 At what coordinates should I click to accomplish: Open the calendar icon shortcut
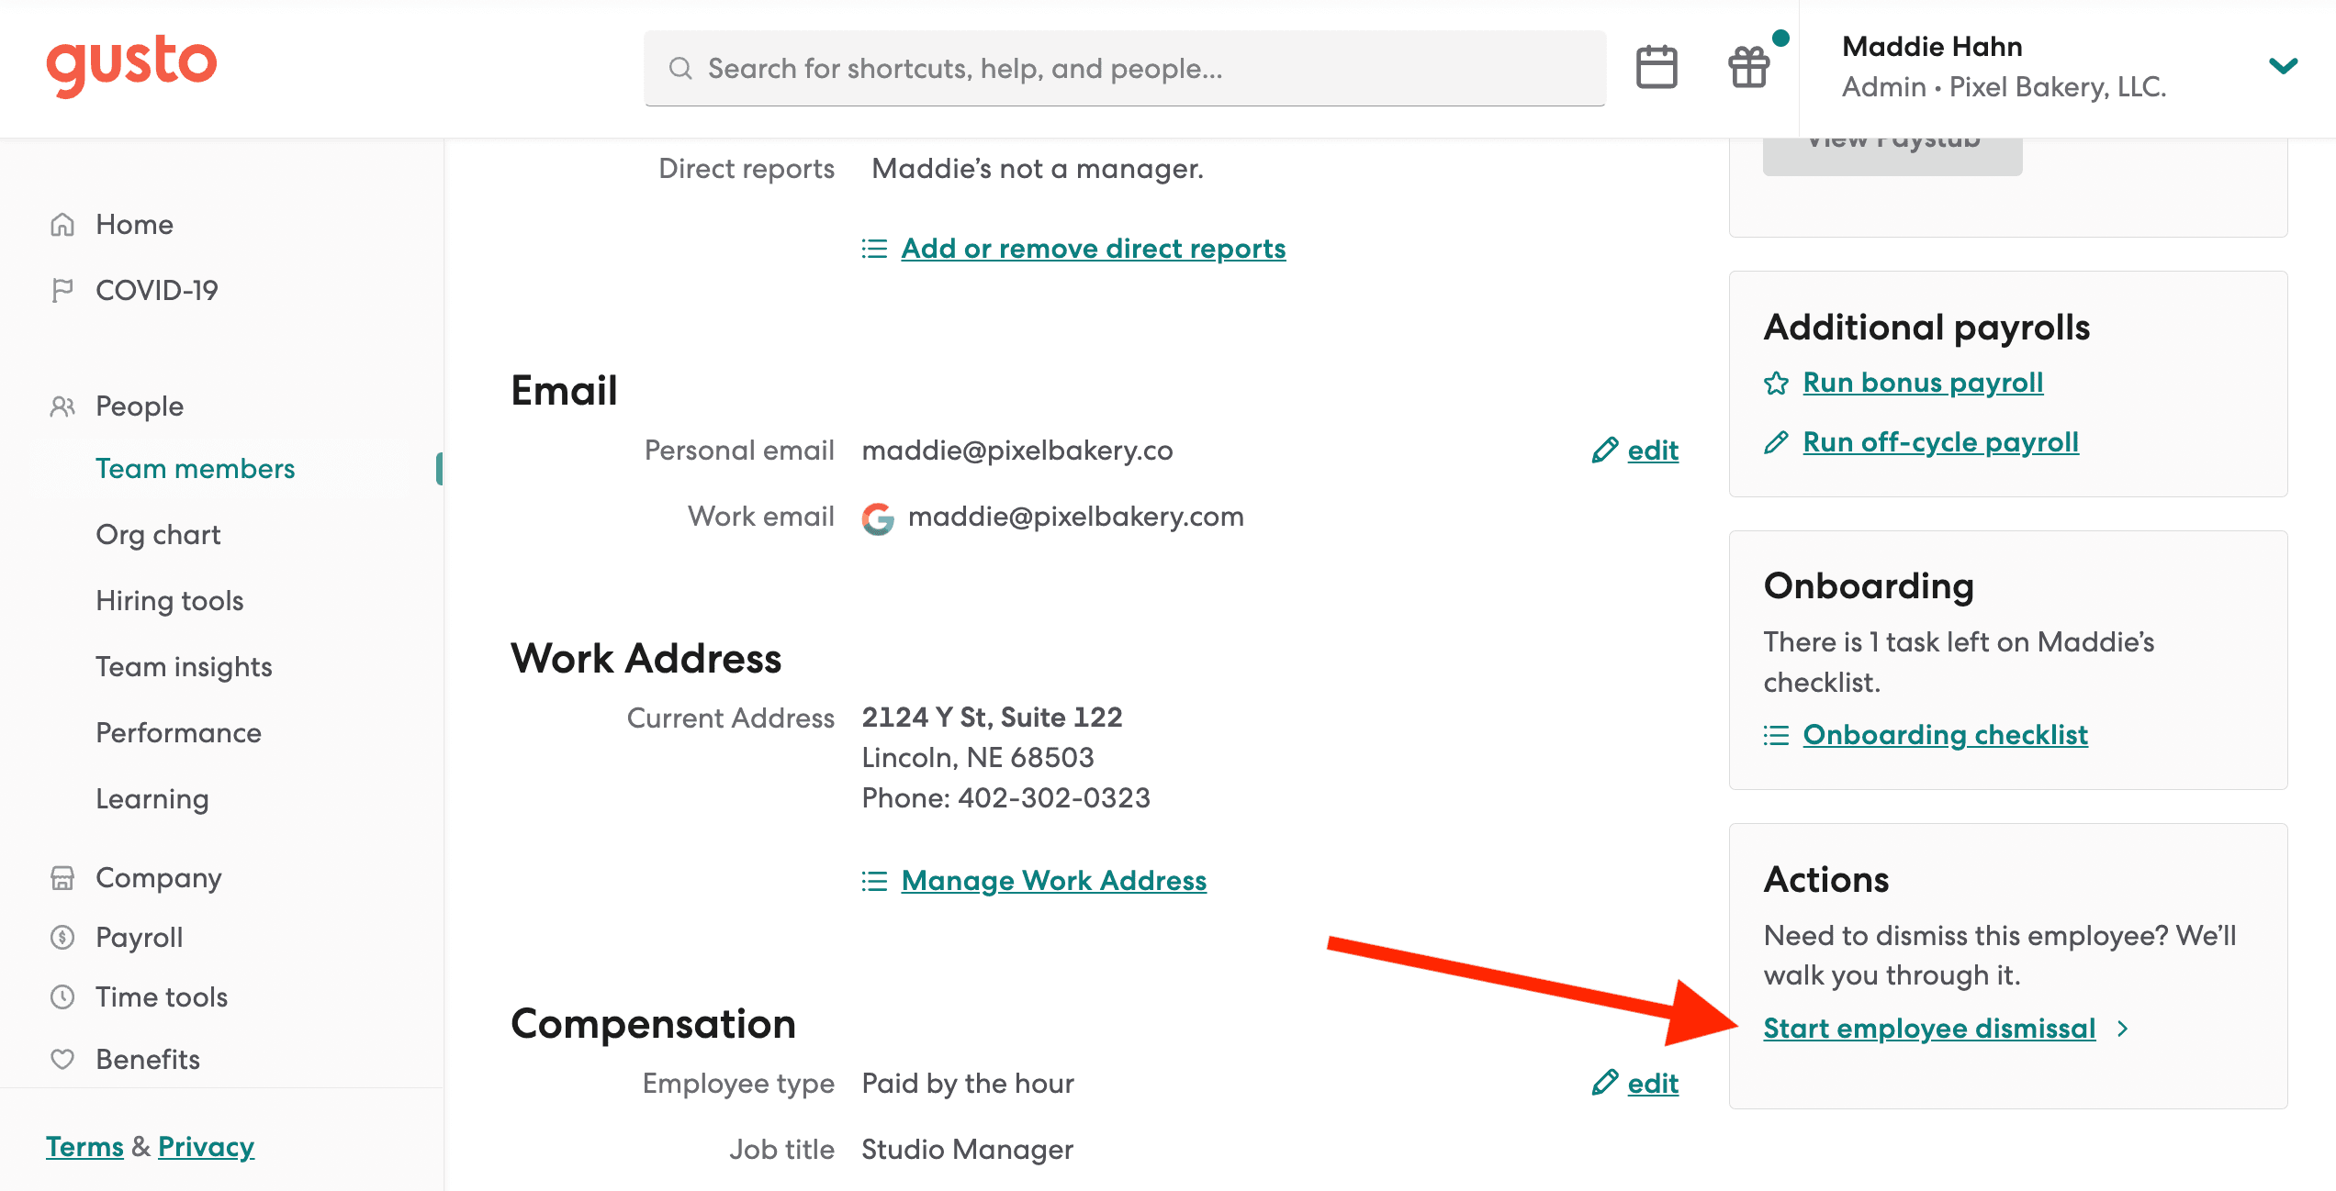[x=1657, y=69]
